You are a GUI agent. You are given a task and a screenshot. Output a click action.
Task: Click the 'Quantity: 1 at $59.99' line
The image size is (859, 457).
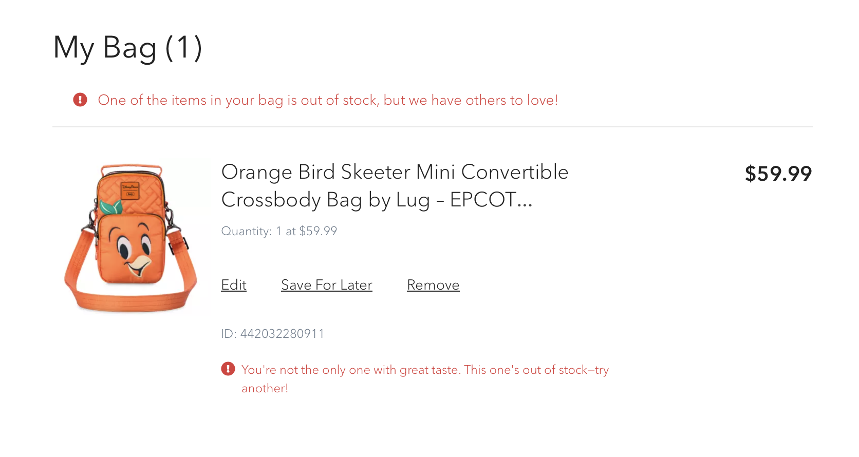tap(278, 231)
